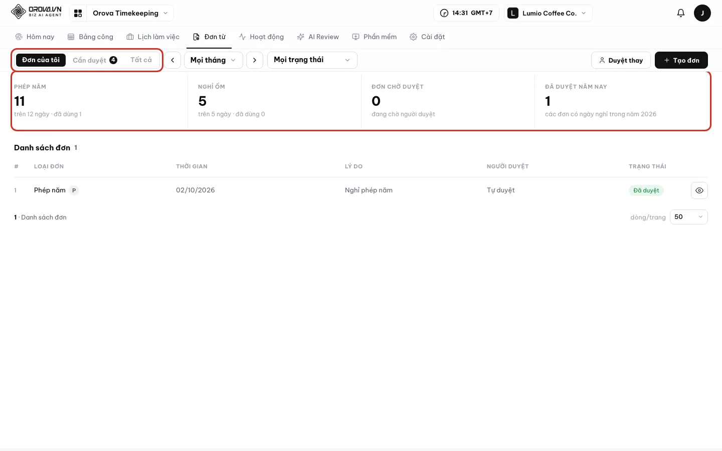The height and width of the screenshot is (451, 722).
Task: Open the notifications bell
Action: tap(680, 13)
